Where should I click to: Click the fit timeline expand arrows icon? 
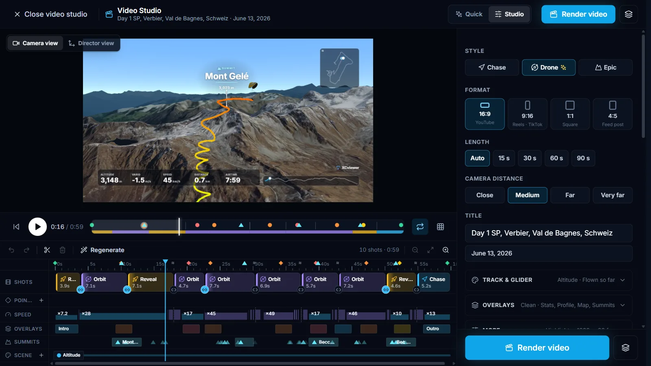(430, 250)
